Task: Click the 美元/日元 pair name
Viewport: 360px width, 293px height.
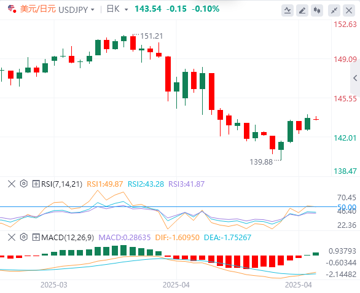Action: click(x=38, y=9)
